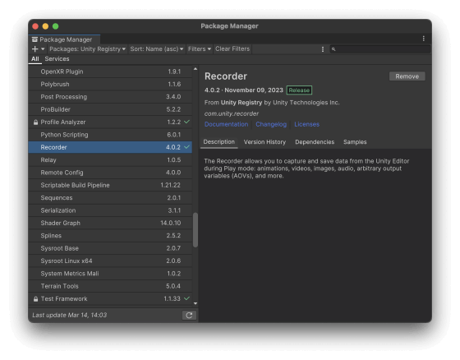Image resolution: width=460 pixels, height=360 pixels.
Task: Select Post Processing package
Action: pos(110,97)
